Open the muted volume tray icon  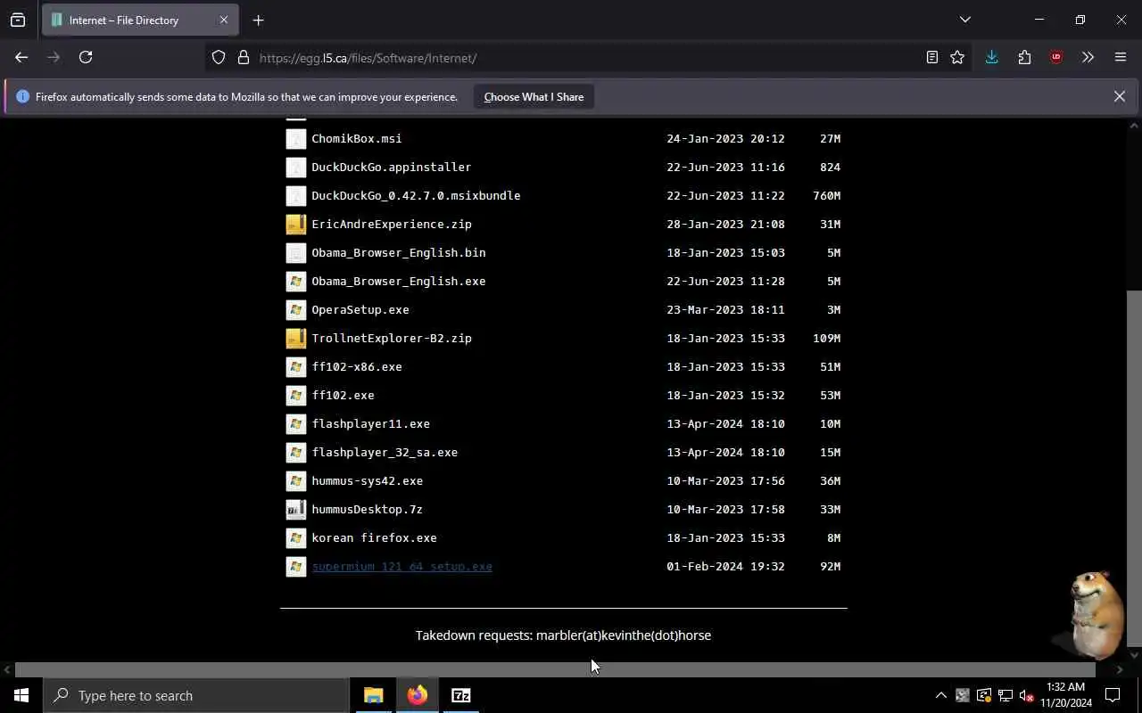tap(1027, 695)
